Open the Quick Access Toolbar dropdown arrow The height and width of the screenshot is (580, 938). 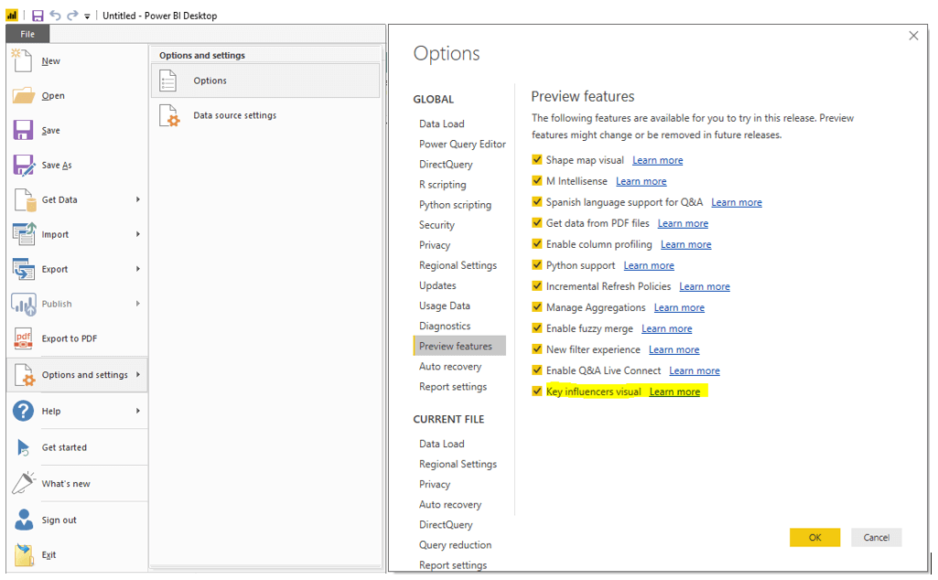87,16
